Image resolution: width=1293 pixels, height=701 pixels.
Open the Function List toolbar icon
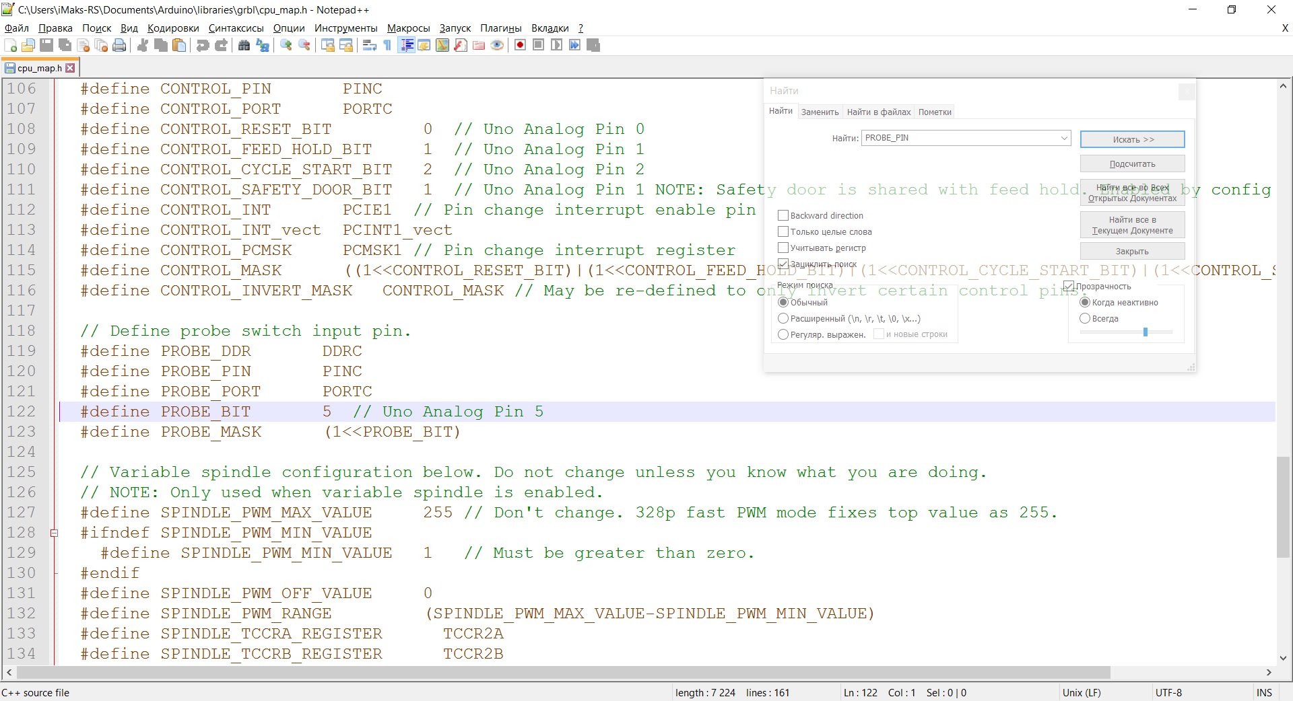461,45
